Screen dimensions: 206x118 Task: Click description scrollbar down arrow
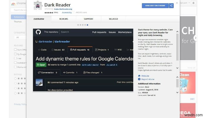click(177, 68)
